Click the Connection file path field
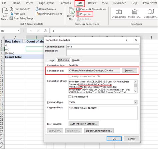Screen dimensions: 158x149 point(94,70)
